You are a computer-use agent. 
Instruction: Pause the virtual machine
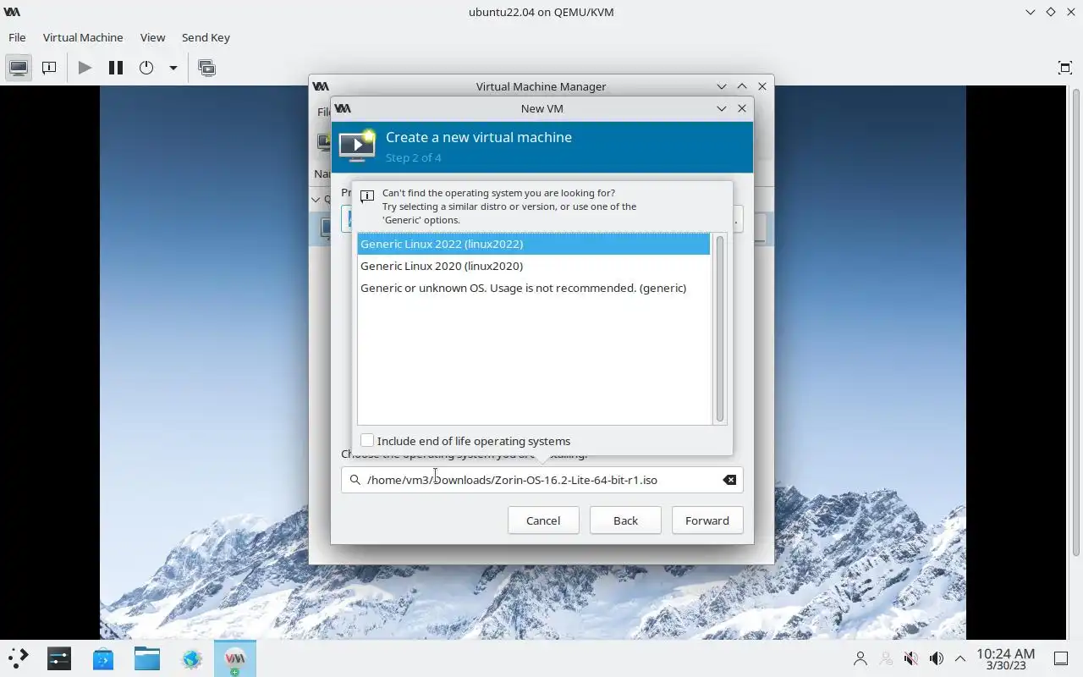(x=116, y=68)
